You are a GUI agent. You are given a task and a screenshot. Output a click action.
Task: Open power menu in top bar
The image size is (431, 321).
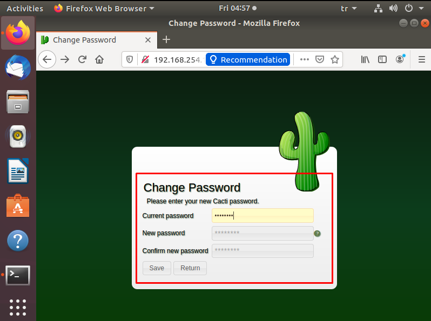tap(409, 8)
